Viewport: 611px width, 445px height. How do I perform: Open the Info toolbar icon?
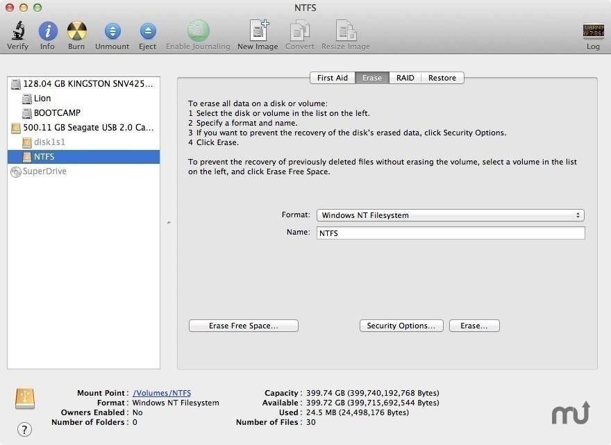point(47,31)
